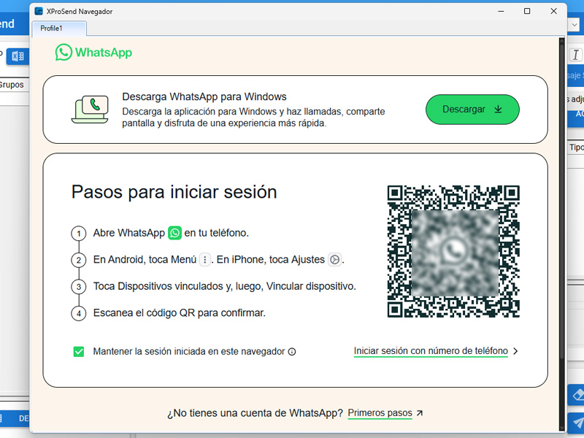Viewport: 584px width, 438px height.
Task: Click the Windows laptop illustration icon
Action: click(x=90, y=109)
